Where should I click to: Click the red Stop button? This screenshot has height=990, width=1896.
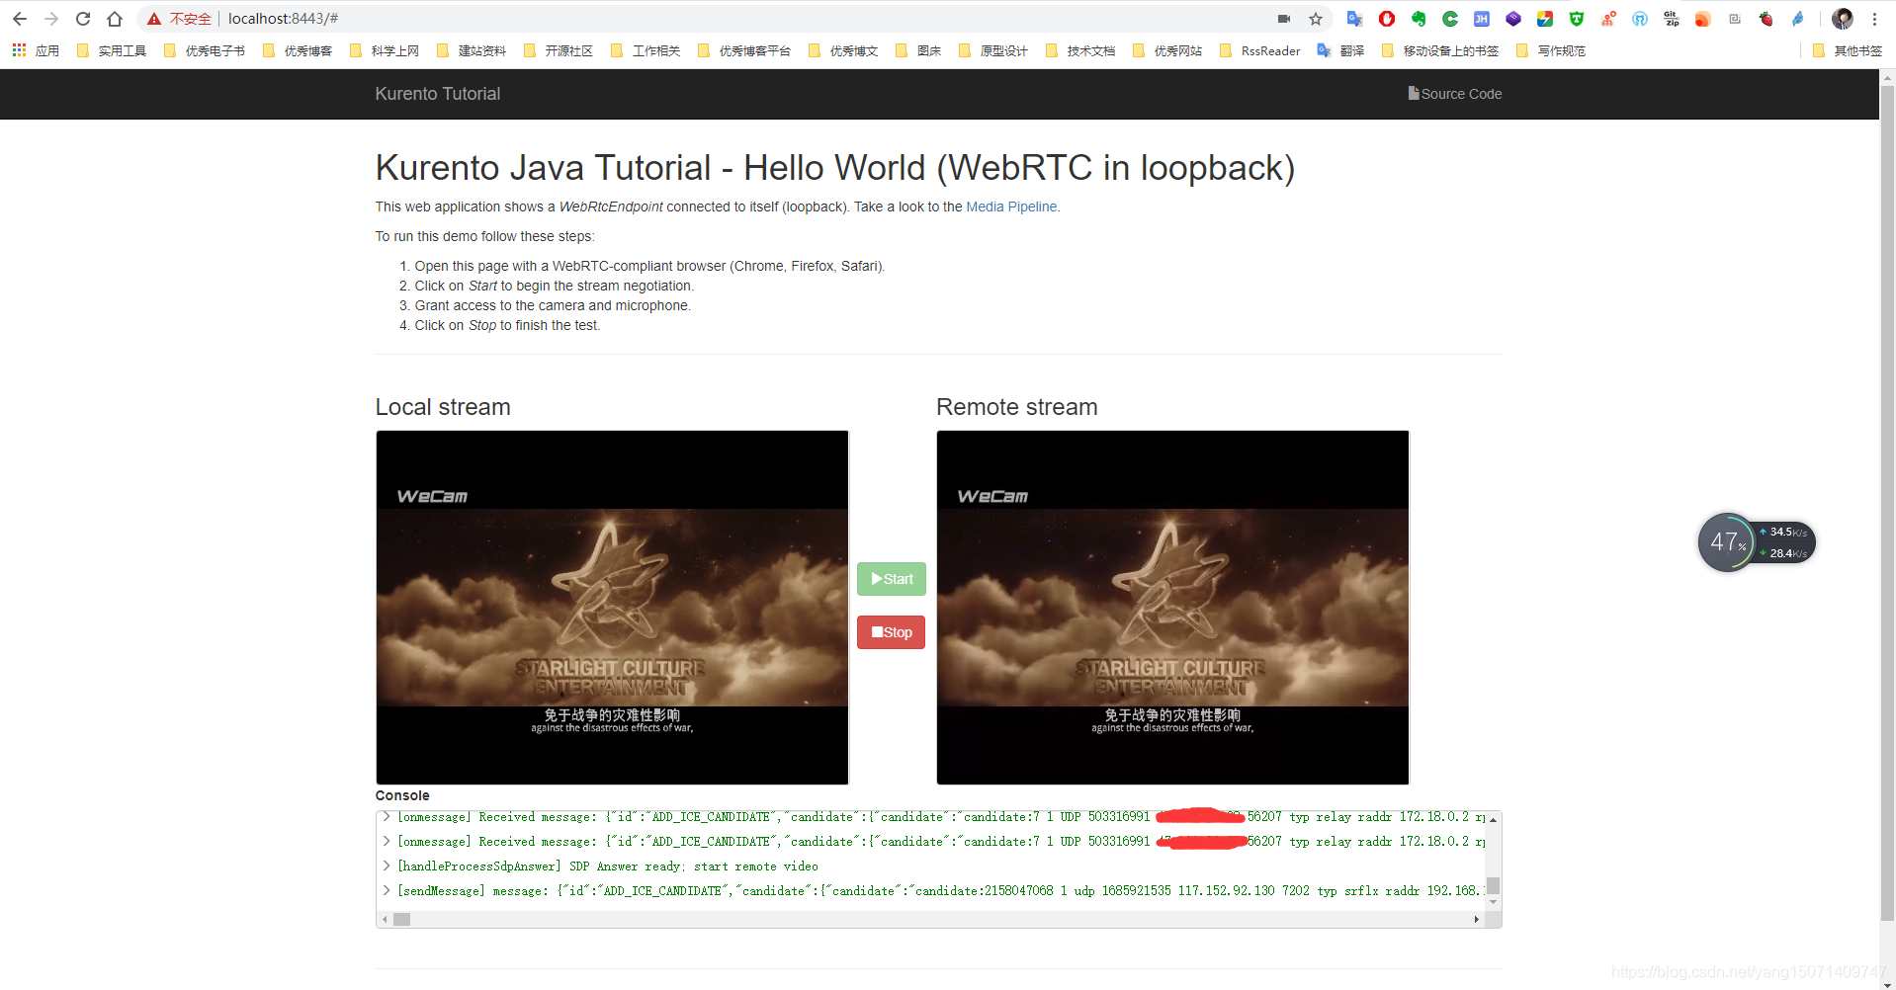click(892, 632)
